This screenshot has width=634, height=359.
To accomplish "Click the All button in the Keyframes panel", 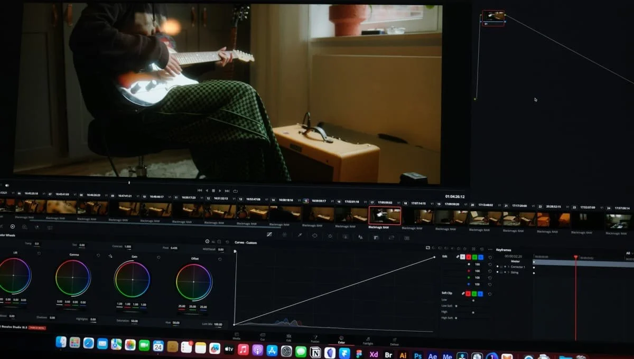I will click(628, 253).
